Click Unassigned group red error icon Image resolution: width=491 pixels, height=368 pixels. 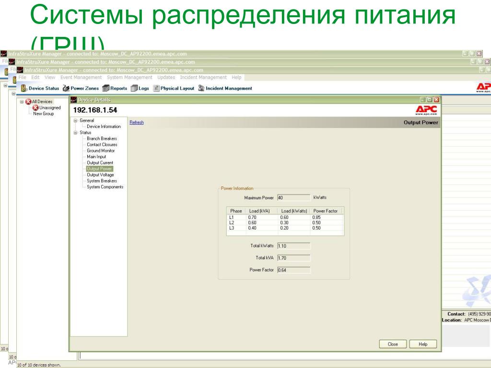(35, 108)
